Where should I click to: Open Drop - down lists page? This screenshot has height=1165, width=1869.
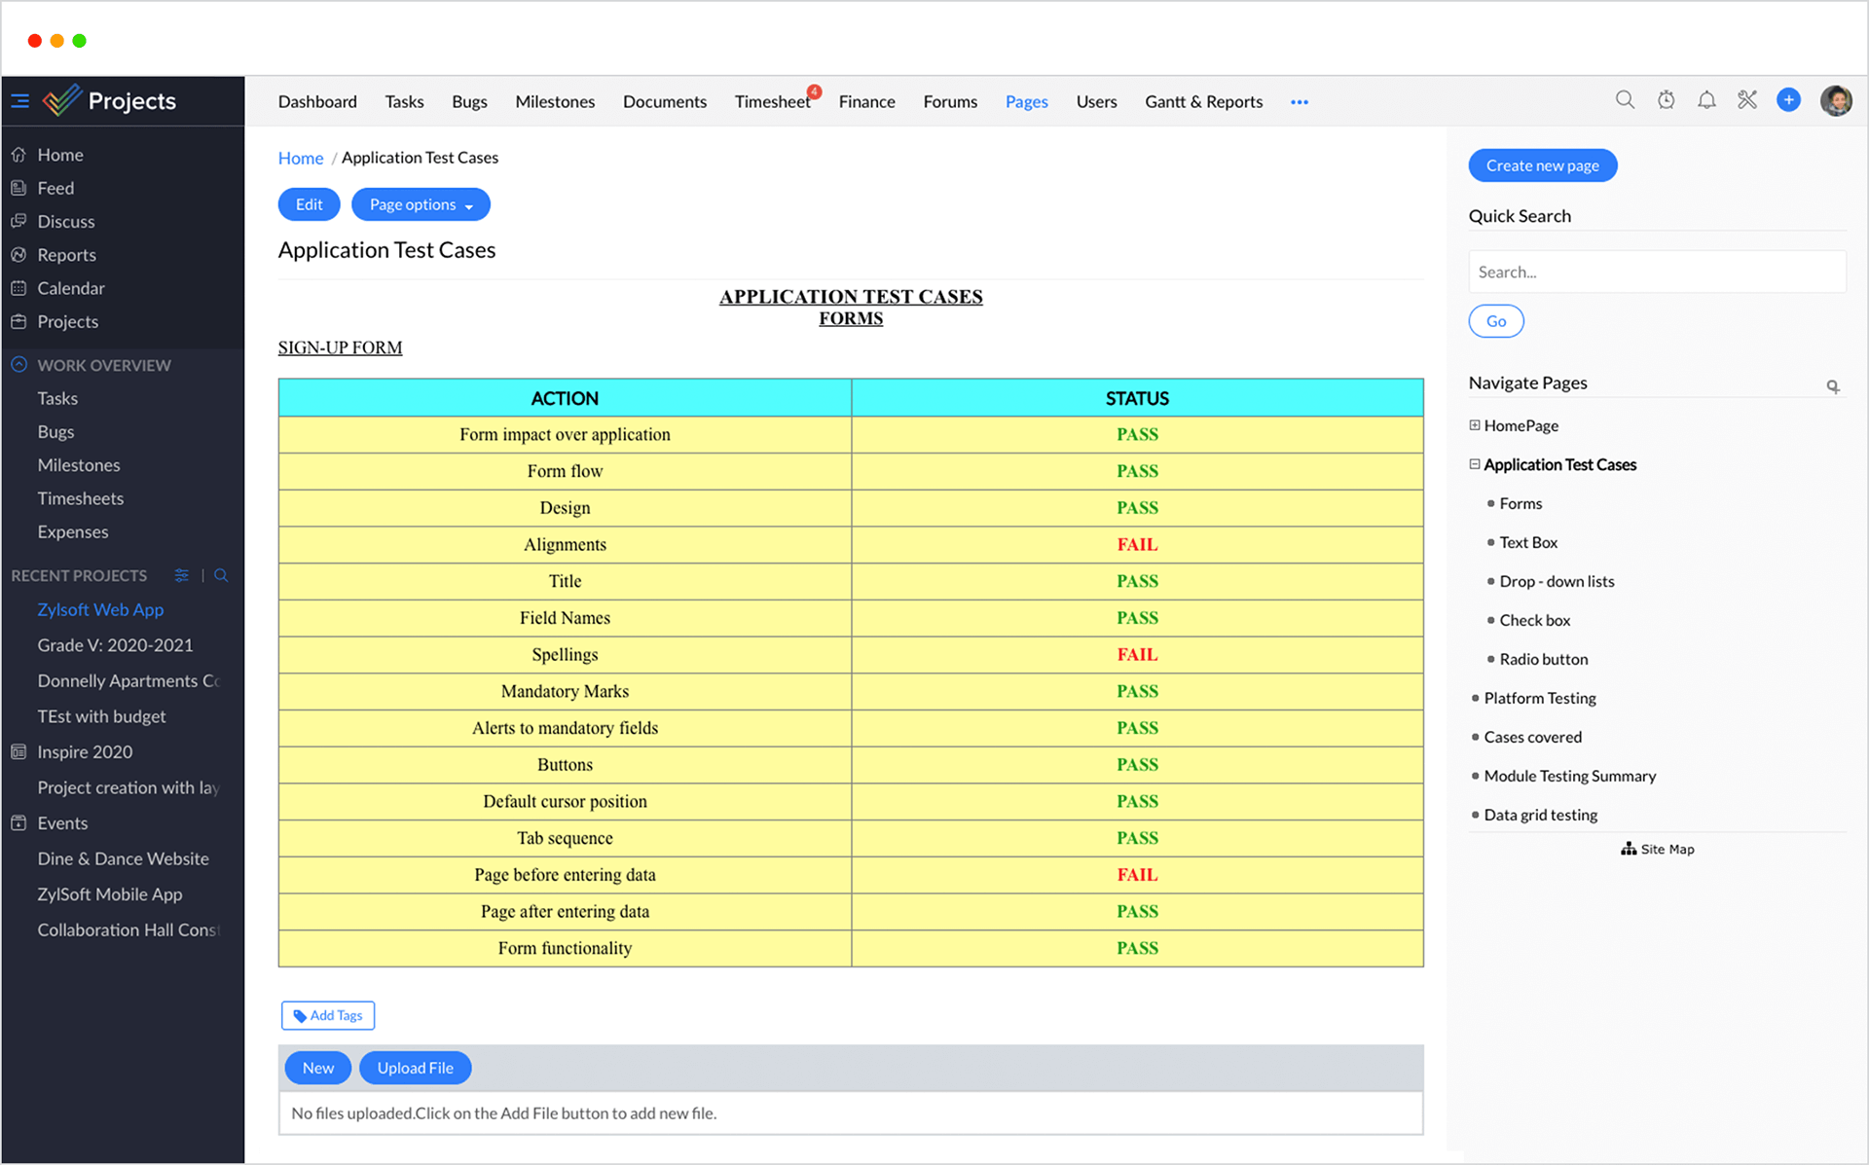click(x=1557, y=581)
